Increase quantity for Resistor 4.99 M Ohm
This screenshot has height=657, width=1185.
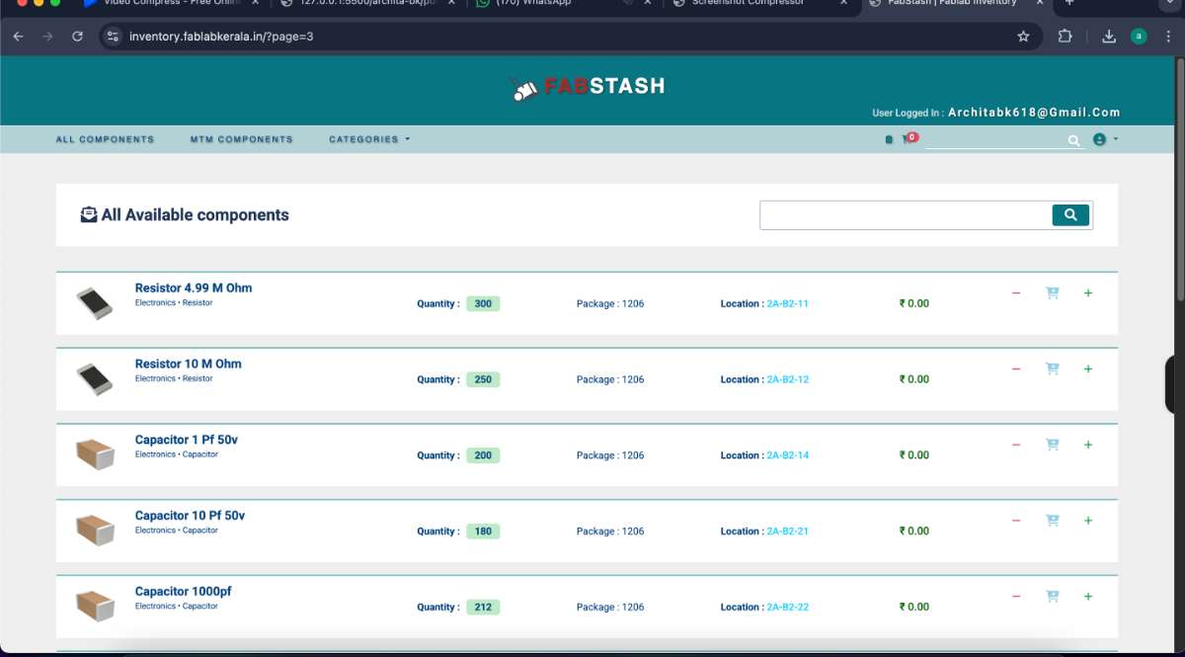point(1088,293)
